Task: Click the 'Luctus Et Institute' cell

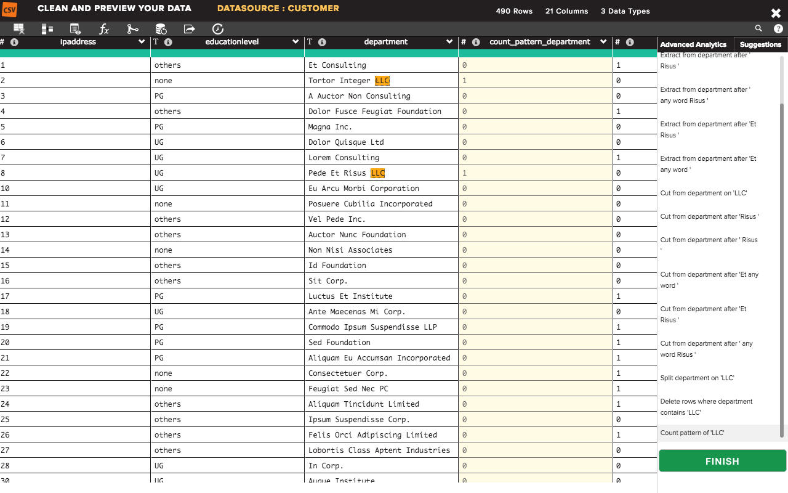Action: click(x=382, y=296)
